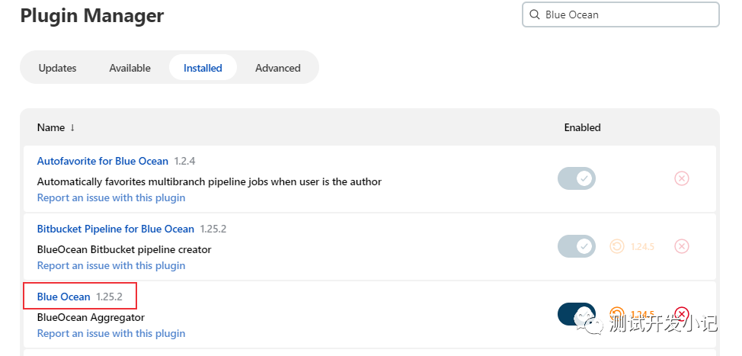Click downgrade icon in Blue Ocean row
742x356 pixels.
pos(618,314)
